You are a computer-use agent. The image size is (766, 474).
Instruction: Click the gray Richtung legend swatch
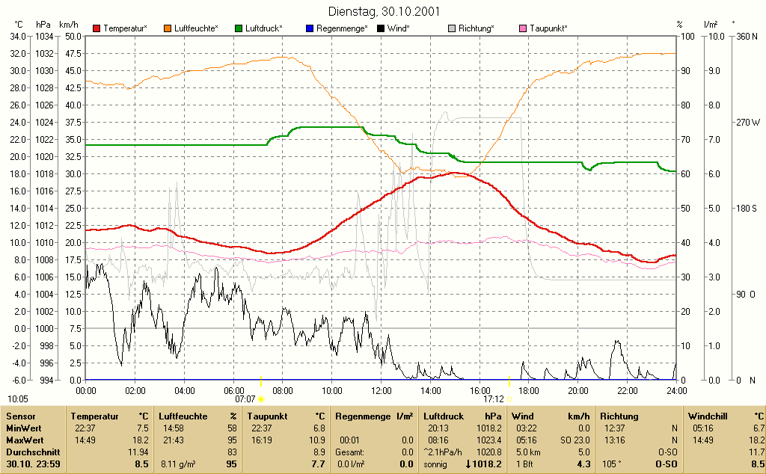pos(451,29)
